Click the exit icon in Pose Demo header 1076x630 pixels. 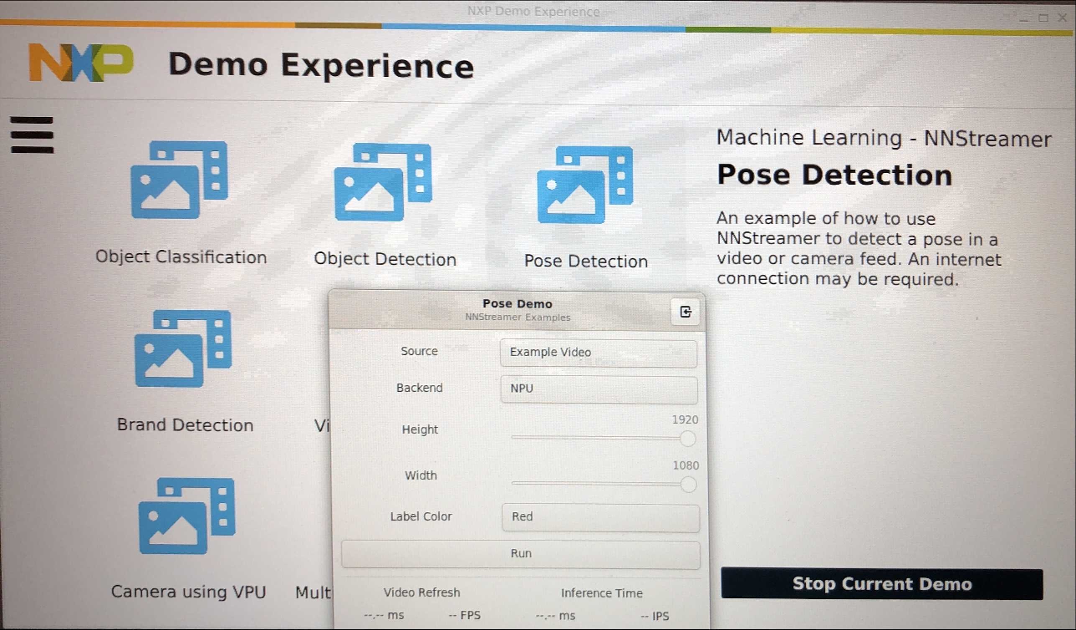tap(686, 312)
